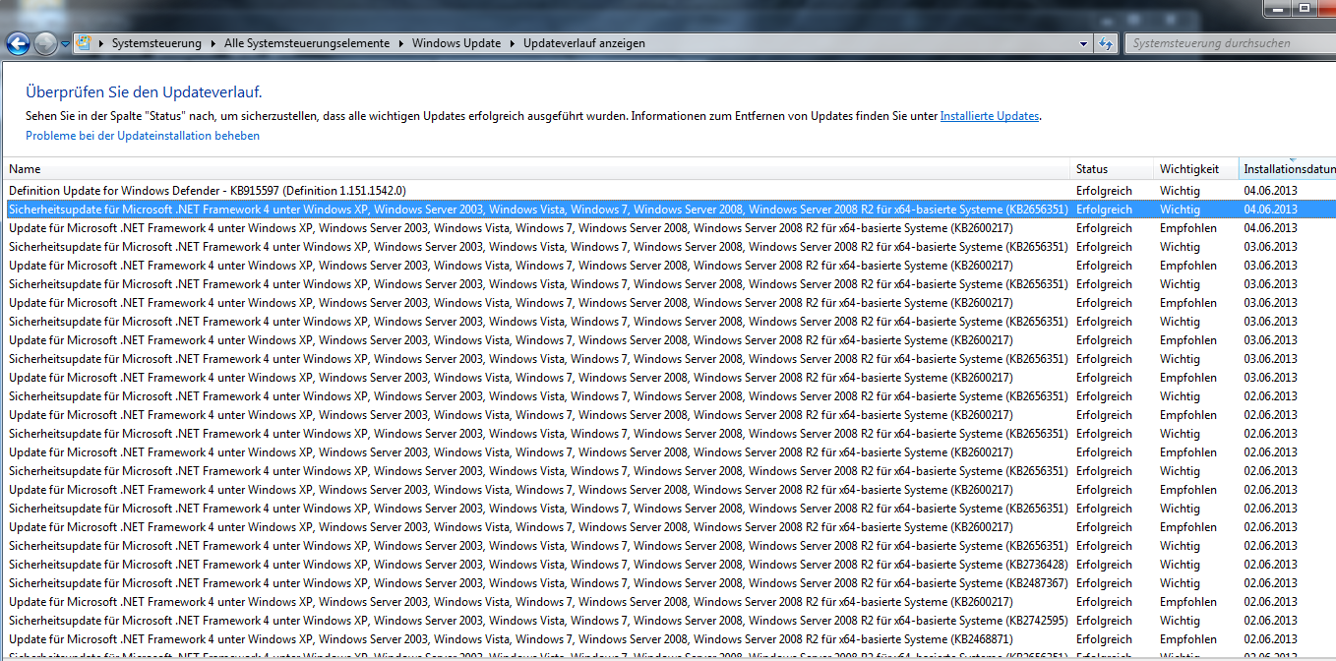Click the Überprüfen Sie den Updateverlauf heading
Image resolution: width=1336 pixels, height=661 pixels.
pyautogui.click(x=144, y=92)
